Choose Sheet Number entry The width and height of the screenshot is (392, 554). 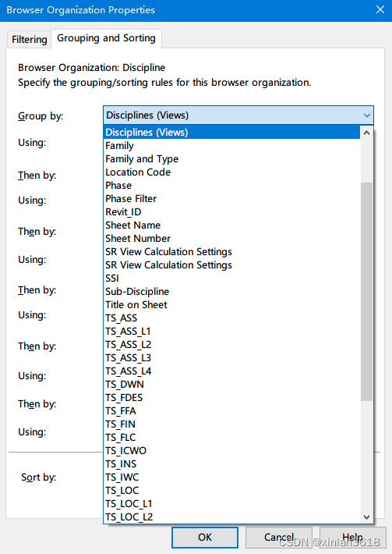[231, 239]
